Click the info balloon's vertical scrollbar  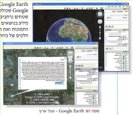pos(20,74)
